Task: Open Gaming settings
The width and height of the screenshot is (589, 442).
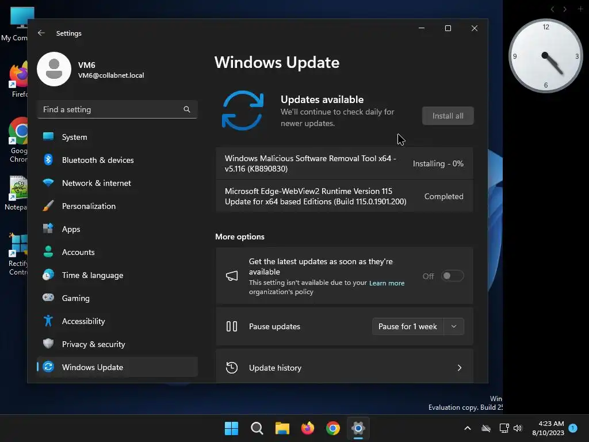Action: 117,298
